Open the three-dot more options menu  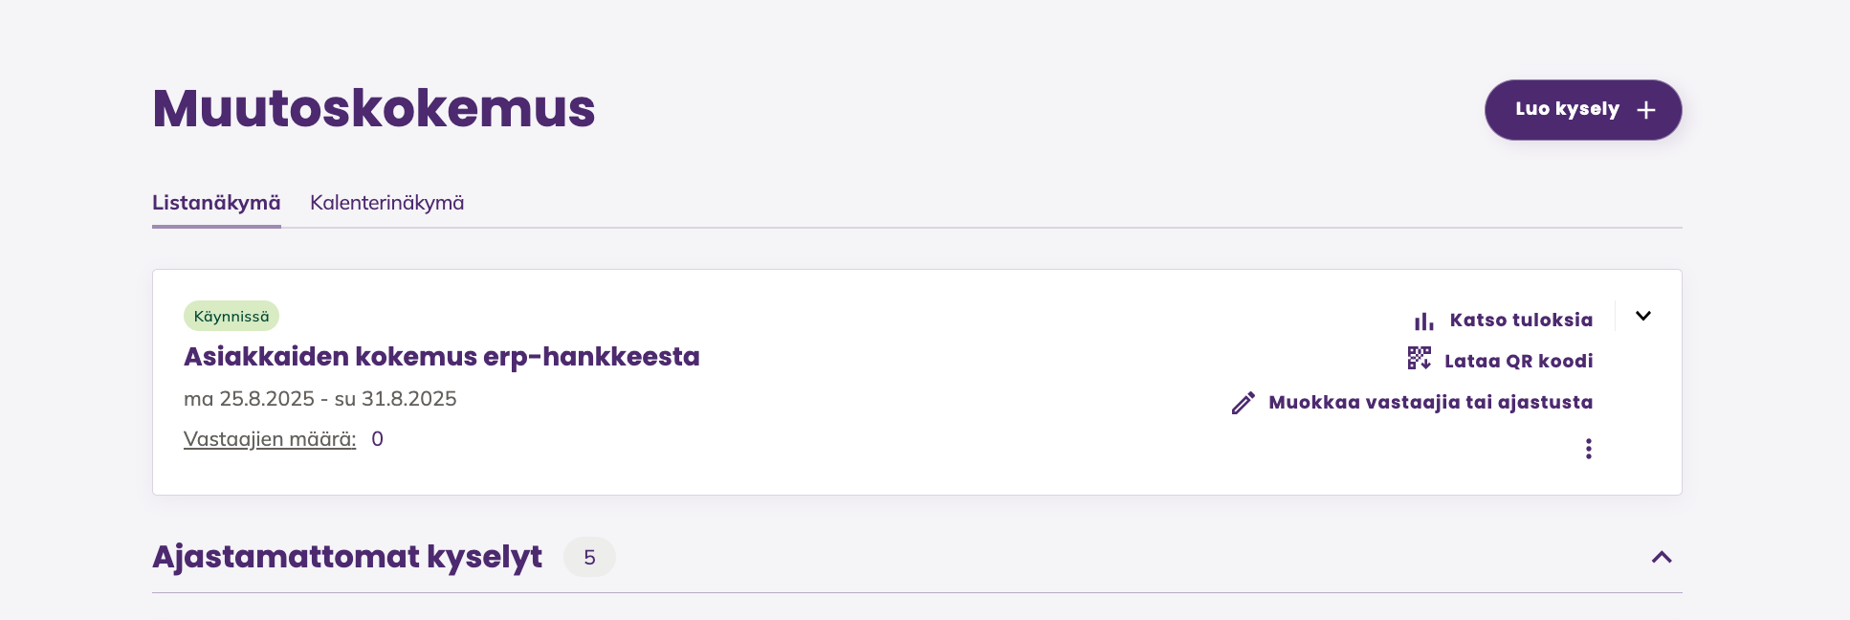coord(1588,449)
